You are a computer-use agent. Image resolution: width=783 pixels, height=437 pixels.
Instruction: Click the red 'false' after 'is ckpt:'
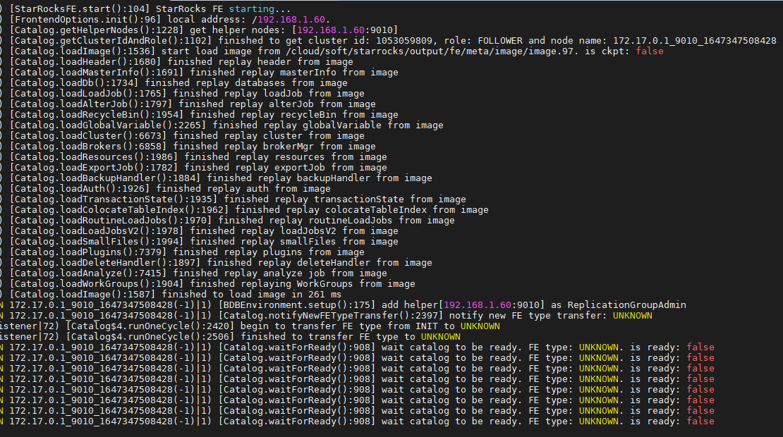649,51
